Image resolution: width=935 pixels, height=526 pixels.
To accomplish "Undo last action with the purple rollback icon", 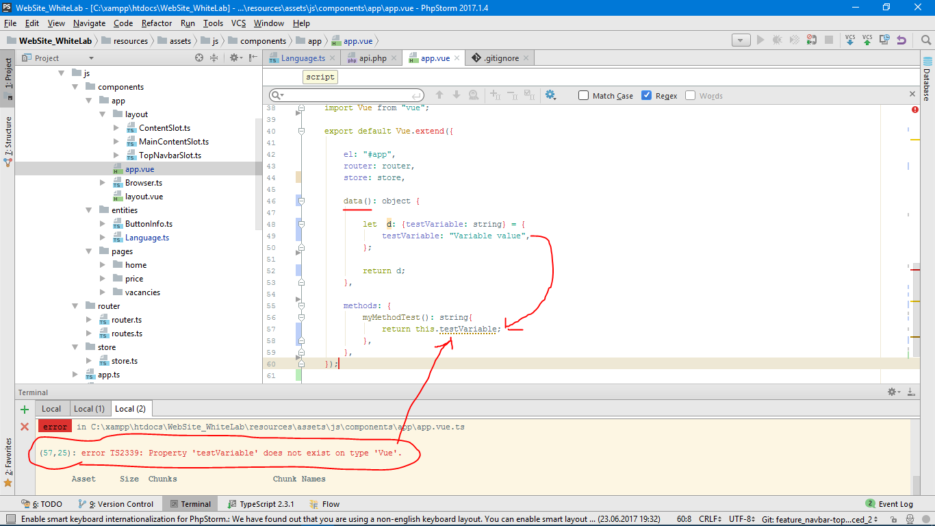I will pyautogui.click(x=901, y=40).
